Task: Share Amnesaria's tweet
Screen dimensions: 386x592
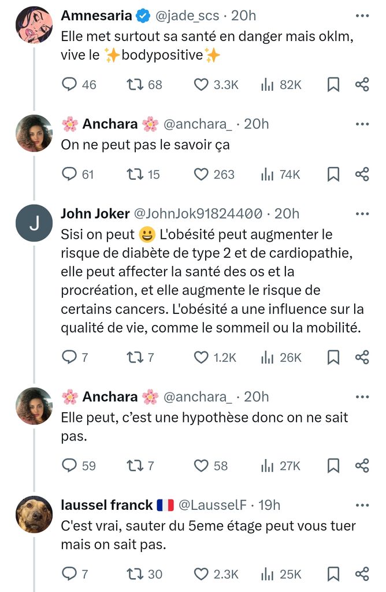Action: [x=362, y=85]
